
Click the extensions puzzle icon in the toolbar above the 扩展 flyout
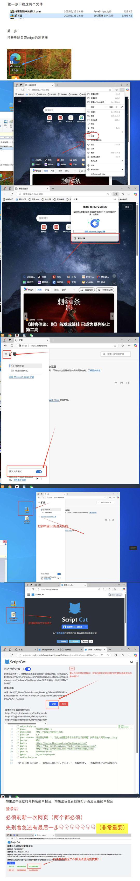(x=115, y=194)
